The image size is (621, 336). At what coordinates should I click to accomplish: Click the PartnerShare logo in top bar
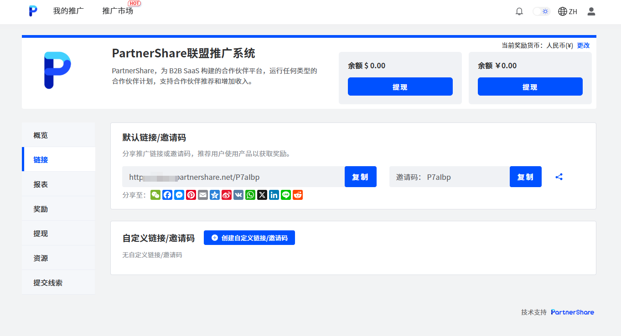[33, 11]
